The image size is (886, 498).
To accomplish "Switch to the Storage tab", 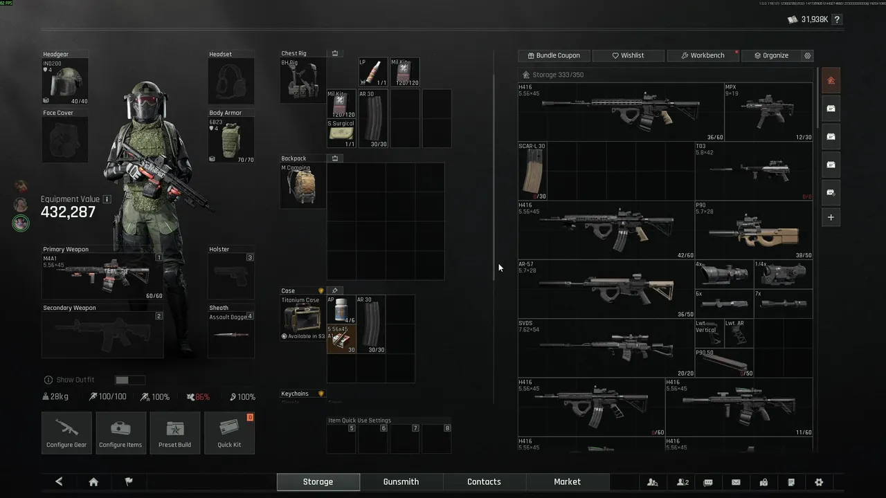I will point(318,481).
